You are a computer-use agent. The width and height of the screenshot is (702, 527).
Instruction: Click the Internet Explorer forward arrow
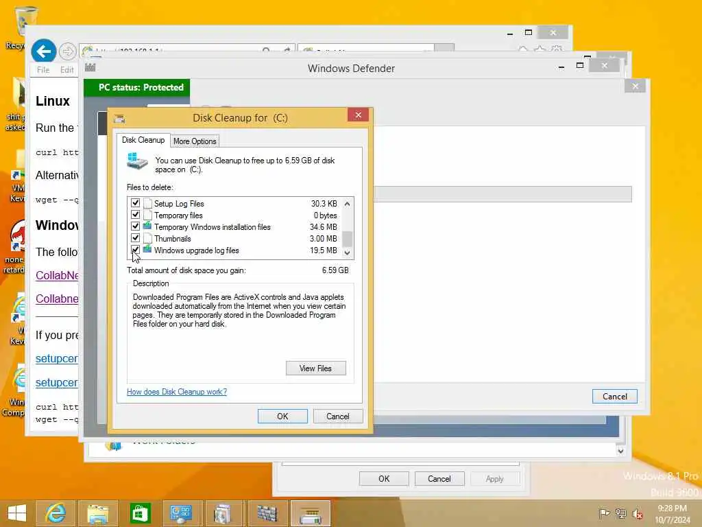[x=68, y=51]
